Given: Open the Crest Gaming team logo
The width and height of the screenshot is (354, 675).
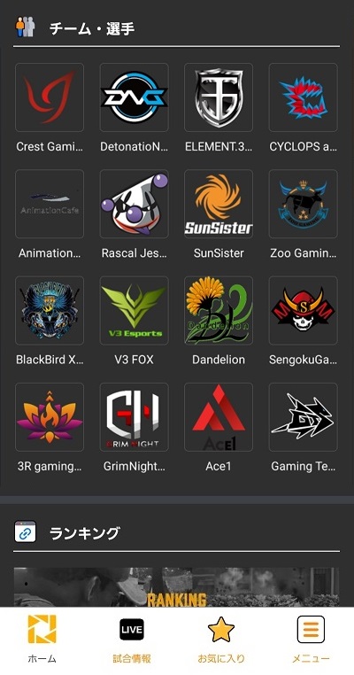Looking at the screenshot, I should pyautogui.click(x=50, y=97).
